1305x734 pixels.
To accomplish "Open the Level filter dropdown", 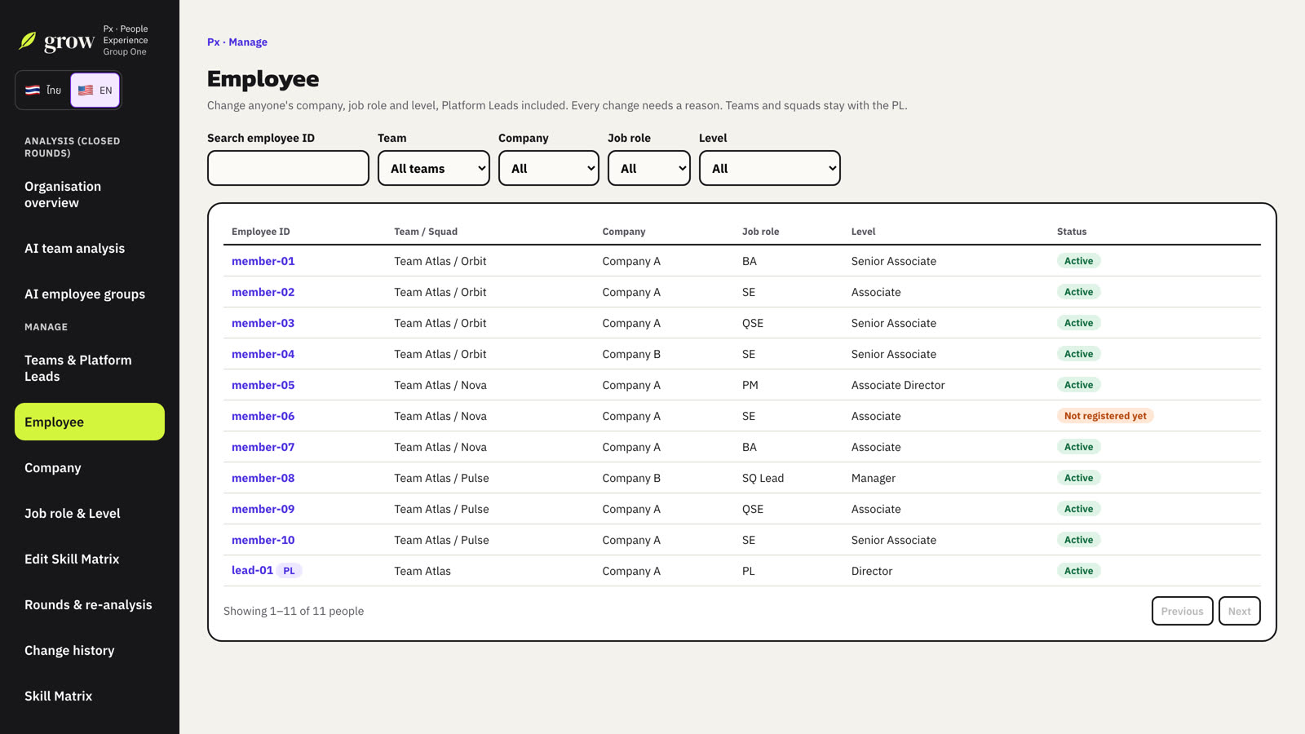I will coord(770,168).
